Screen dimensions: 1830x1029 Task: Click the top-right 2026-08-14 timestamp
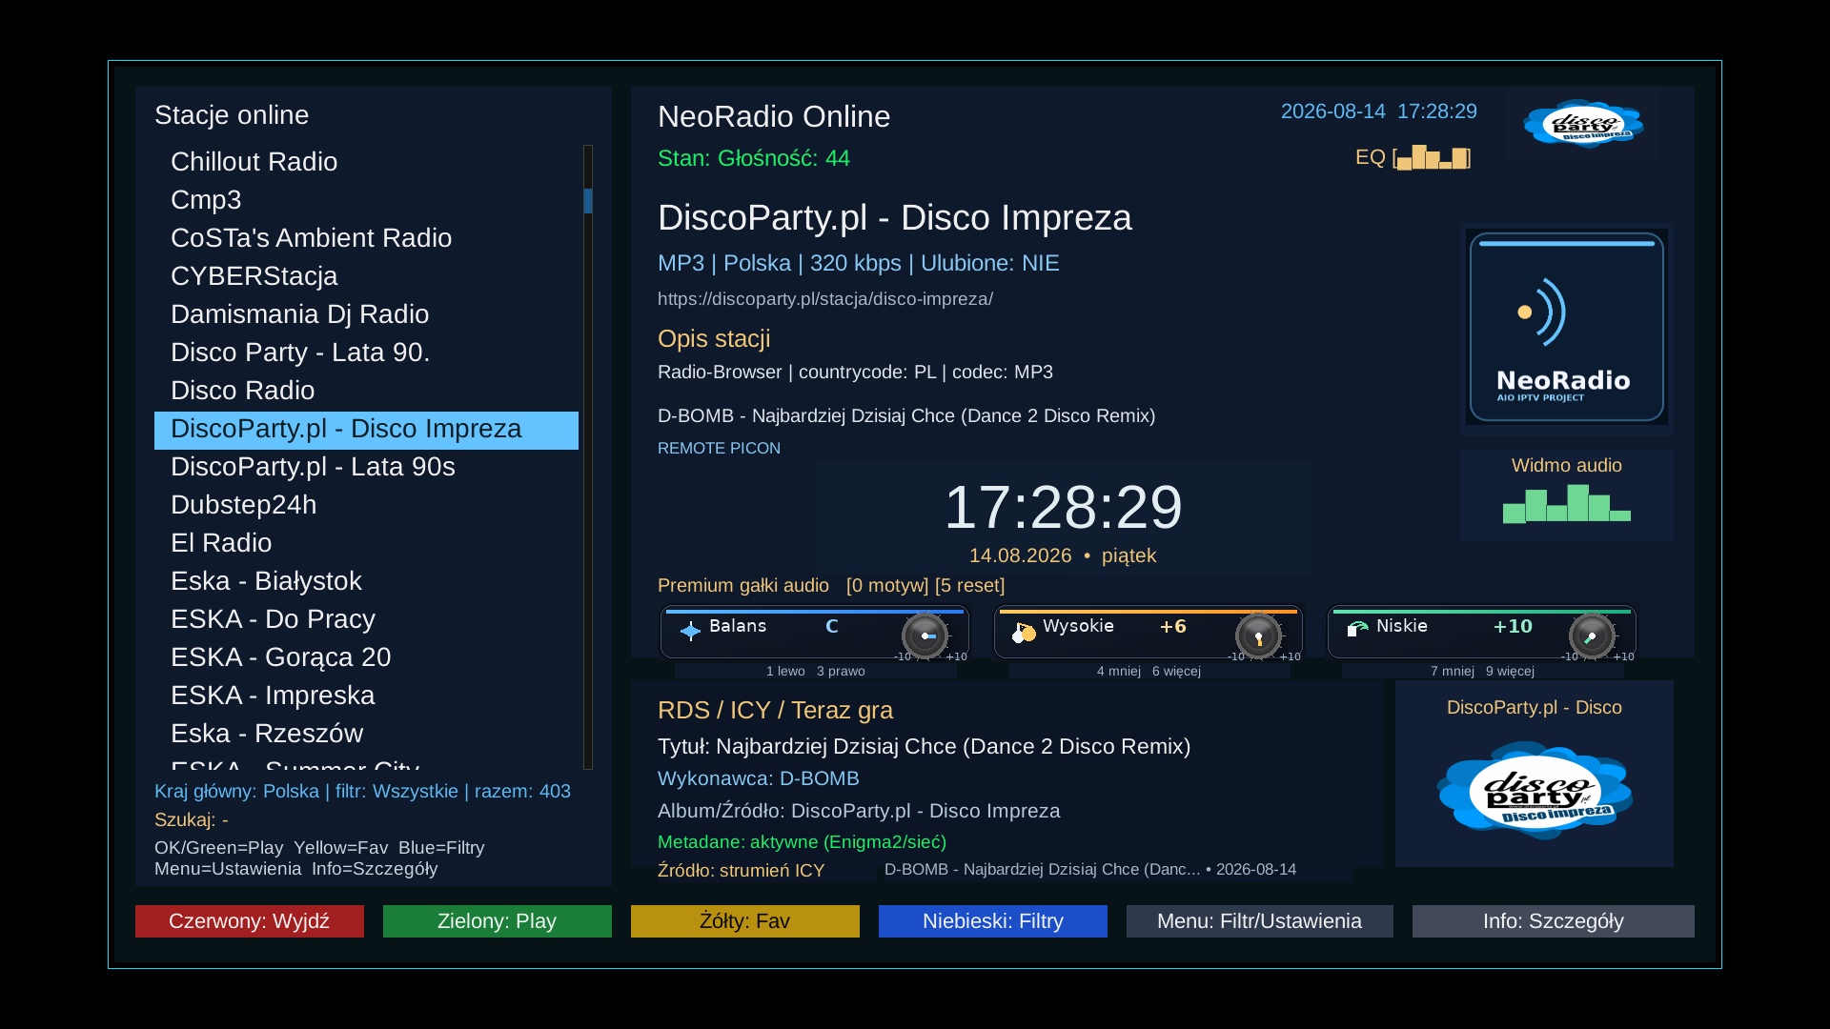pyautogui.click(x=1379, y=111)
